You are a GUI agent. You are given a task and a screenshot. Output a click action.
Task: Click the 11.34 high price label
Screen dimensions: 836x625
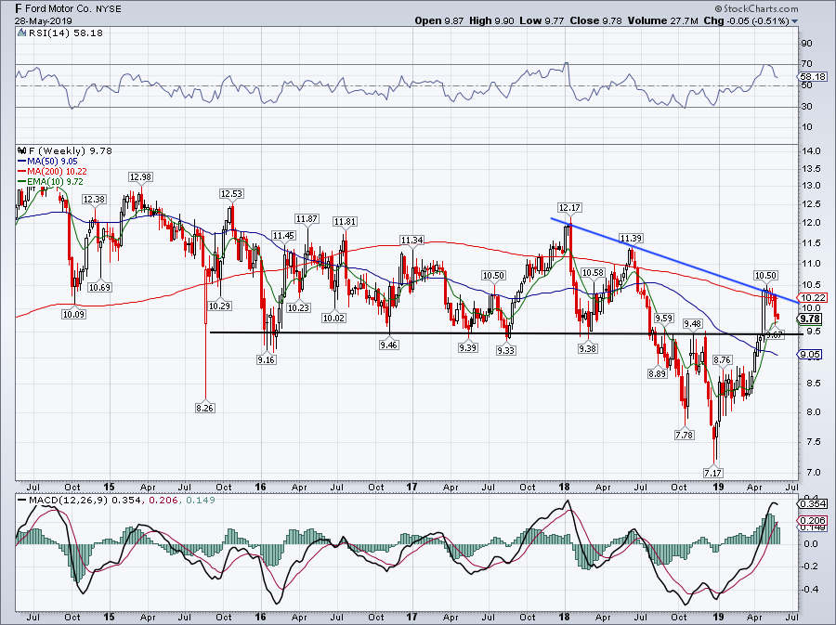pyautogui.click(x=412, y=241)
